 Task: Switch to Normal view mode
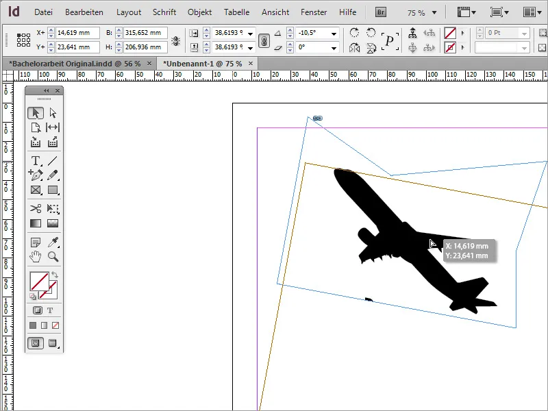coord(36,343)
